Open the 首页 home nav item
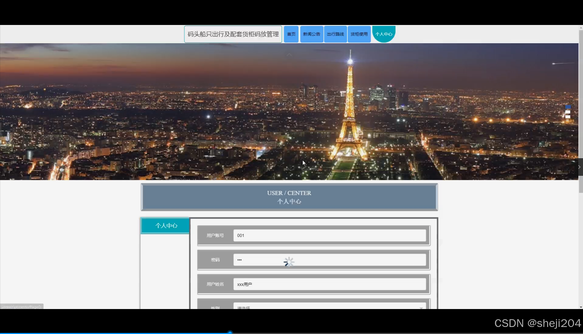The width and height of the screenshot is (583, 334). (x=291, y=34)
